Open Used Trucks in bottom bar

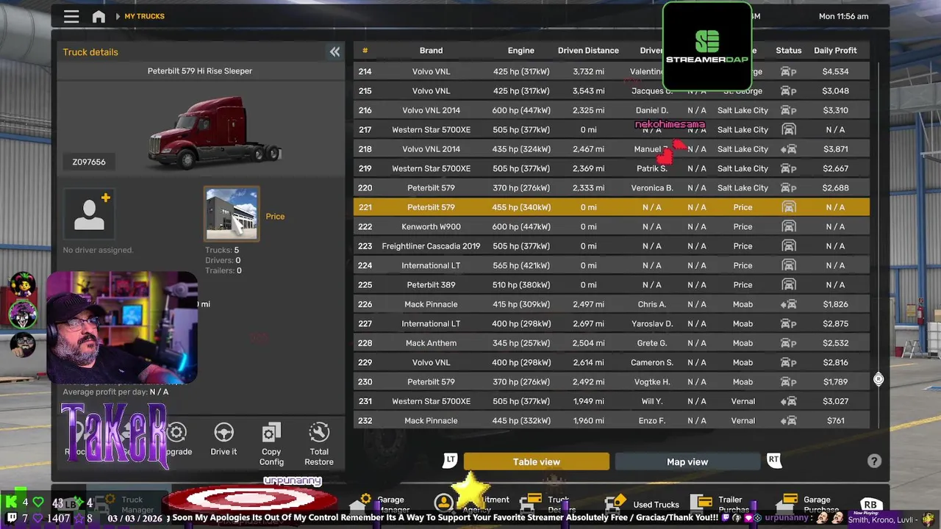pos(643,505)
